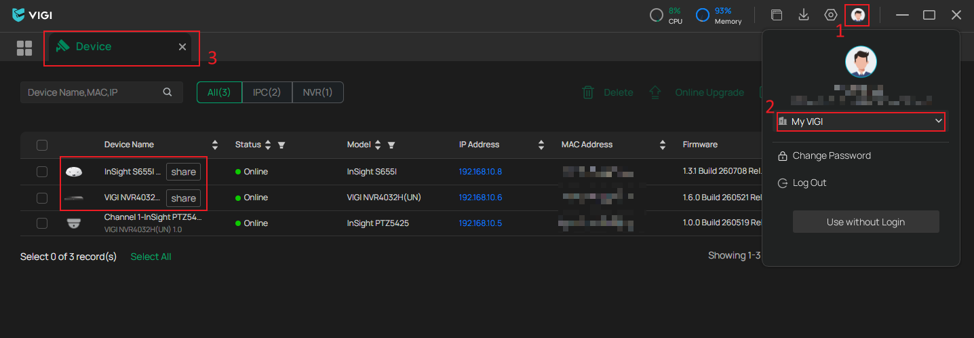
Task: Open IP address 192.168.10.5 link
Action: [x=480, y=223]
